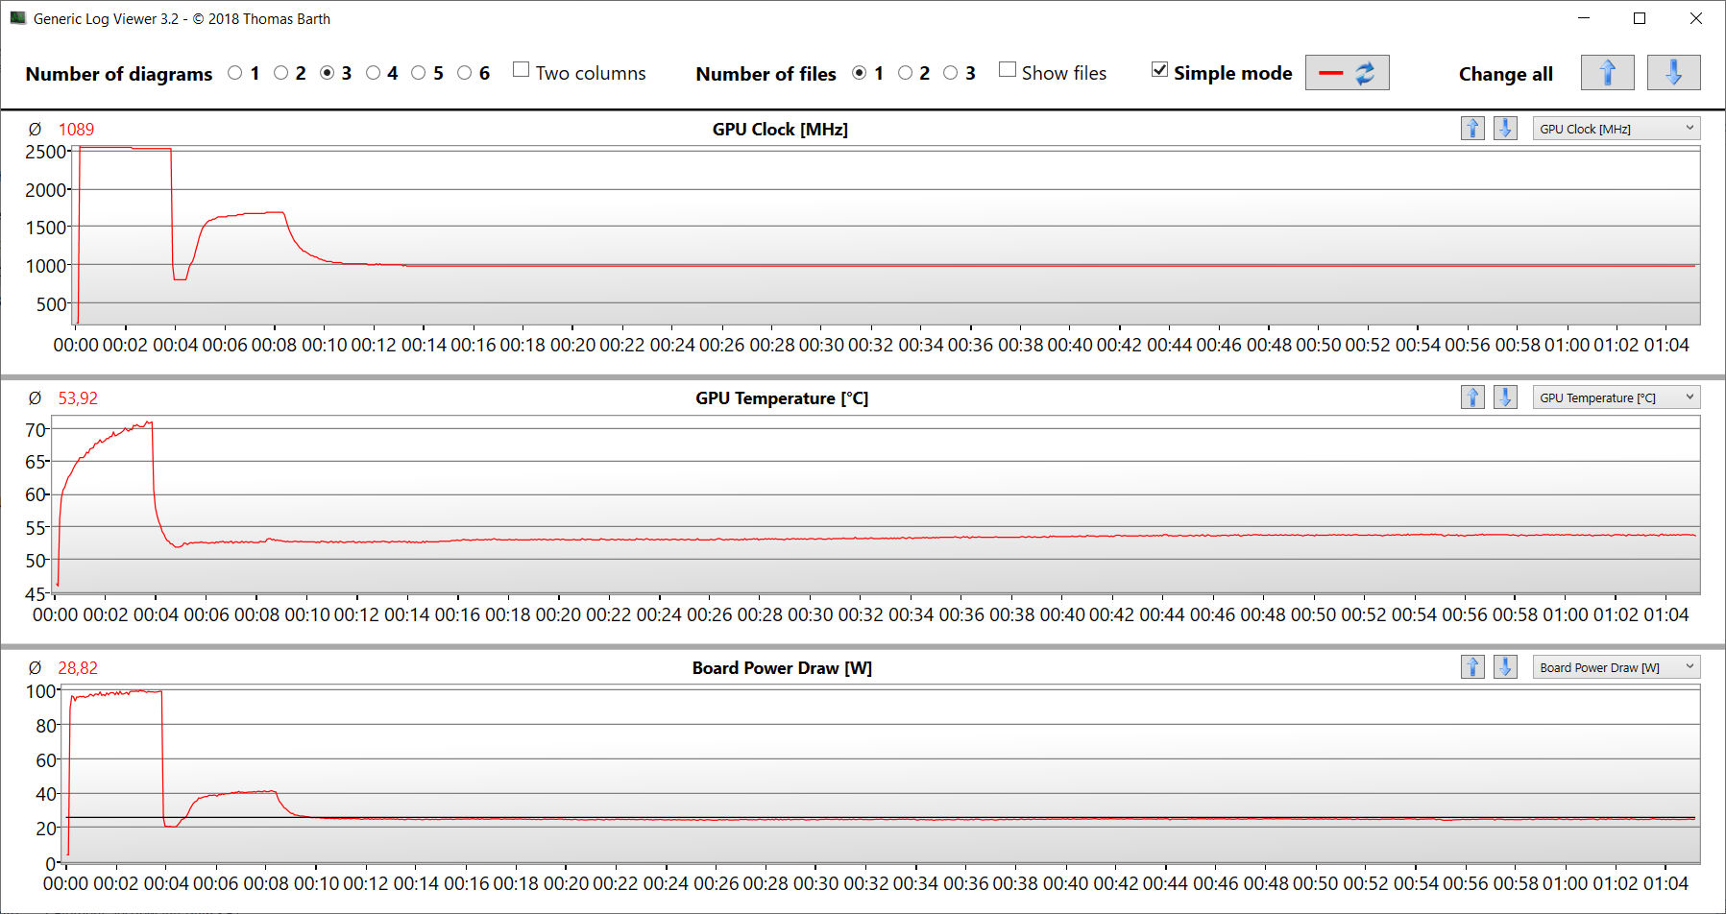Click down arrow beside GPU Clock dropdown

coord(1505,129)
